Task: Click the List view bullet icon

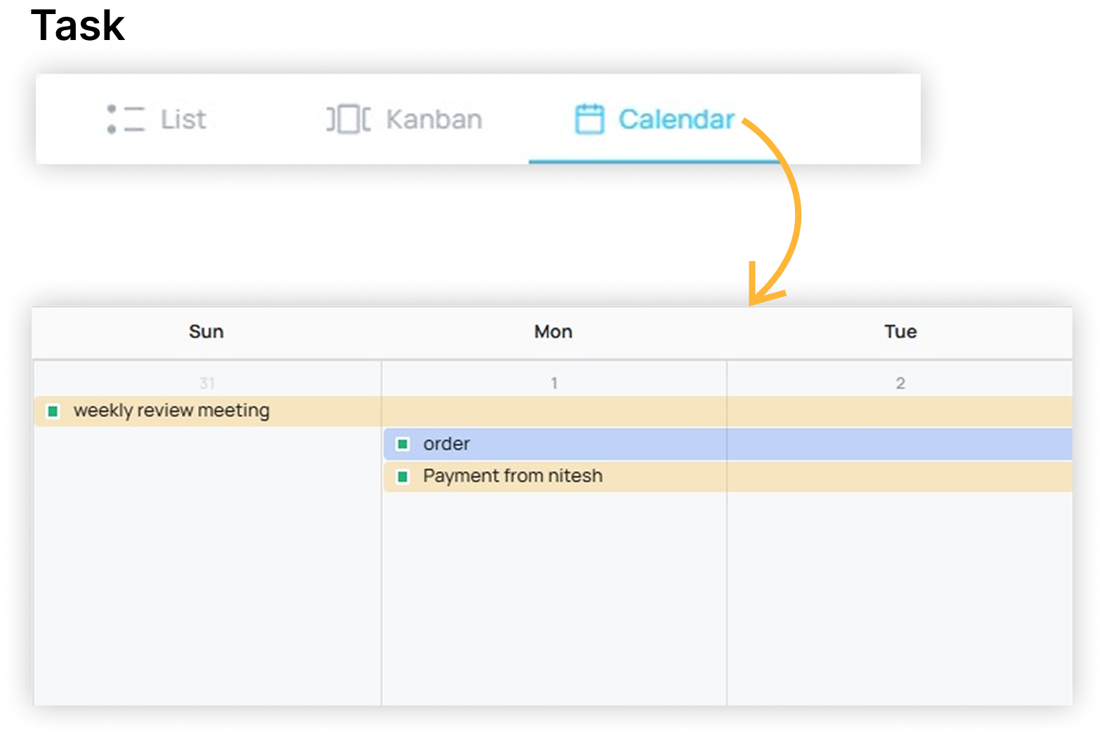Action: pos(126,119)
